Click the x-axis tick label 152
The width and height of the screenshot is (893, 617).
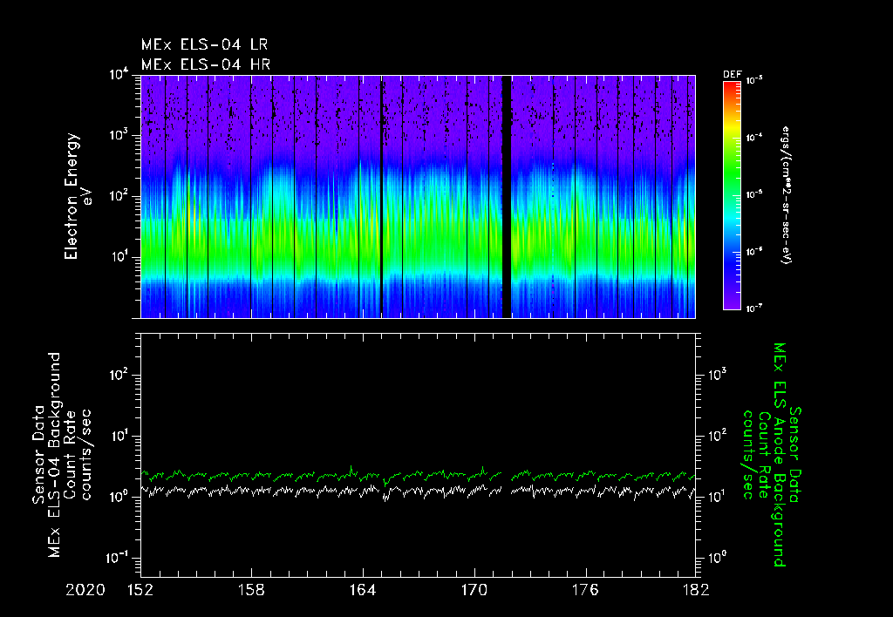(x=140, y=590)
